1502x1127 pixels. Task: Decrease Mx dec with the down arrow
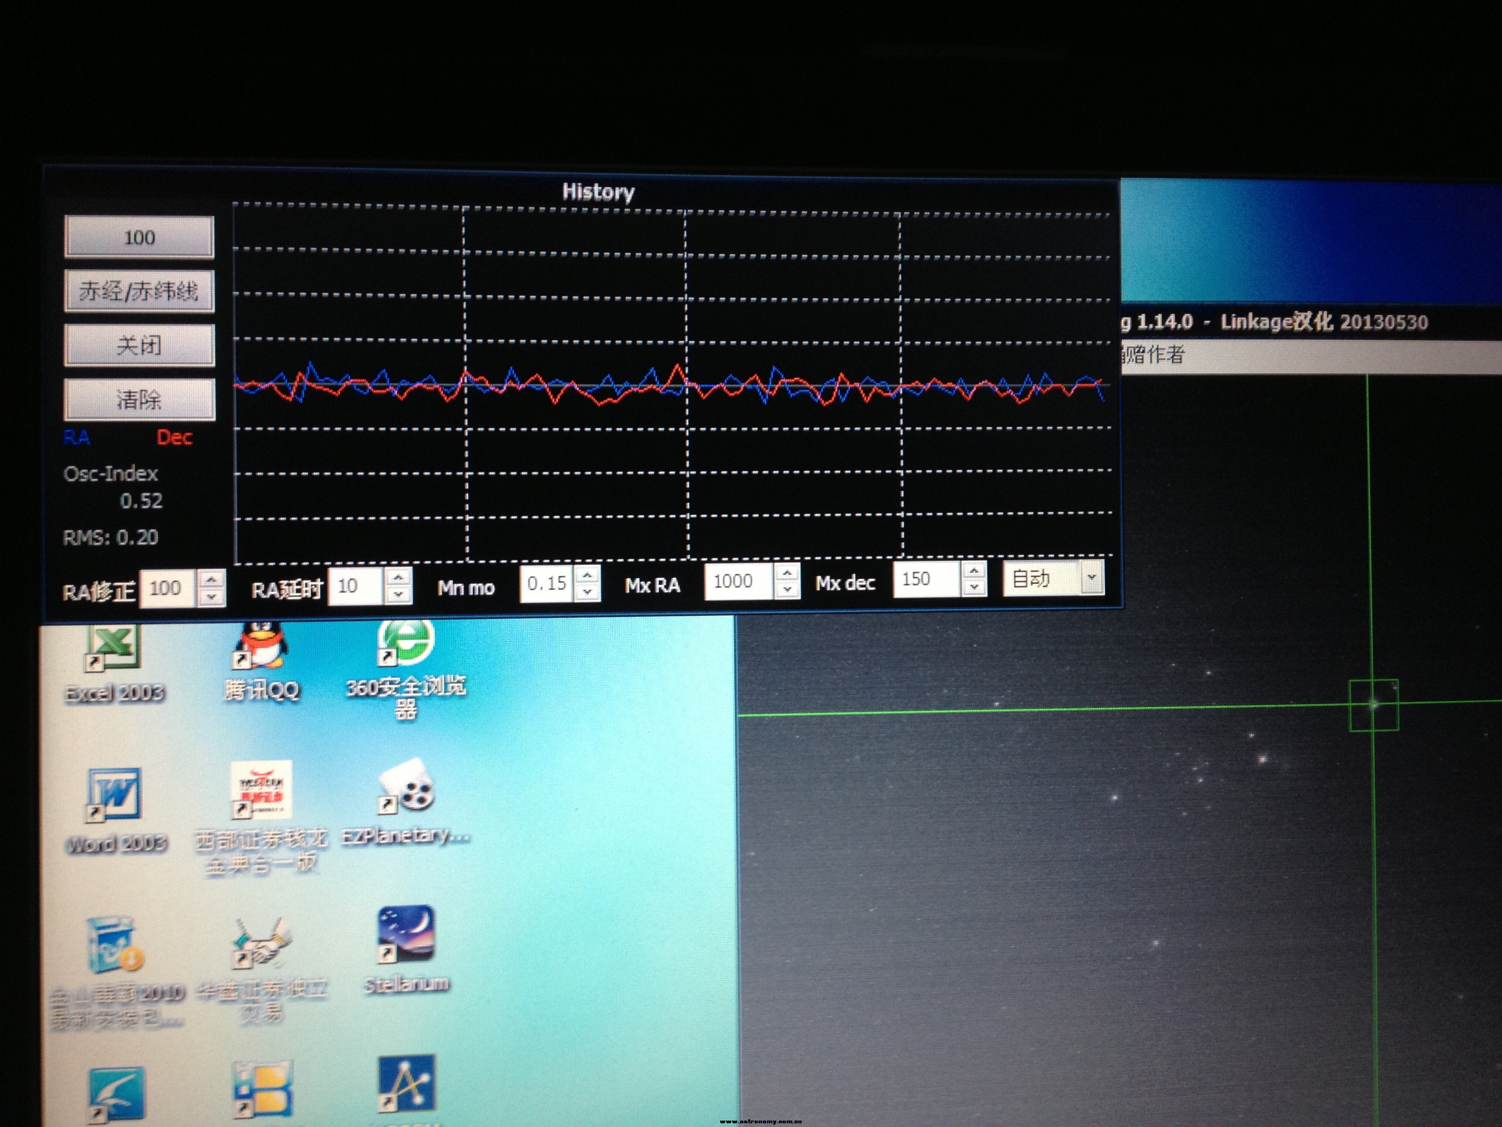[974, 587]
